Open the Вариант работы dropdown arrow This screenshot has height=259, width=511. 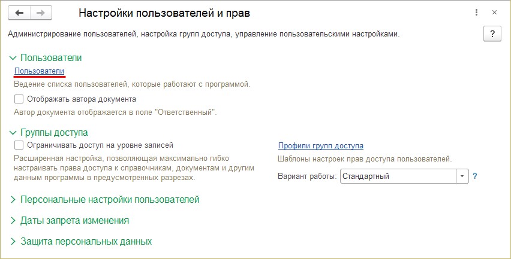[x=462, y=176]
